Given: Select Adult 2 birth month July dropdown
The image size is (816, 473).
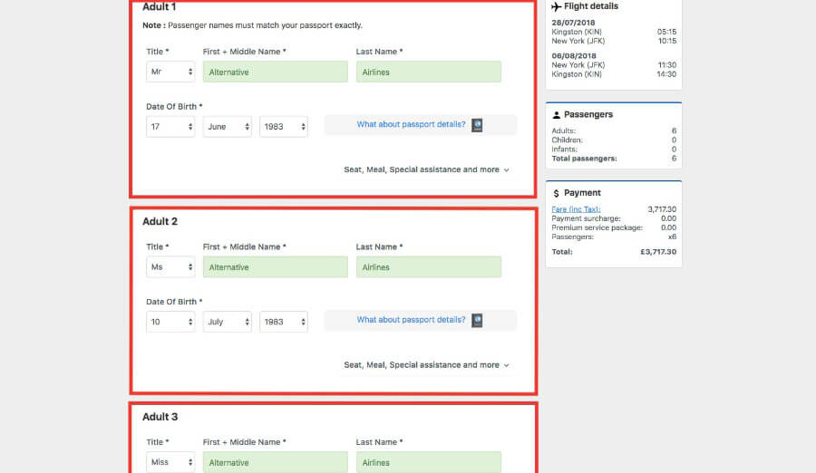Looking at the screenshot, I should (x=228, y=322).
